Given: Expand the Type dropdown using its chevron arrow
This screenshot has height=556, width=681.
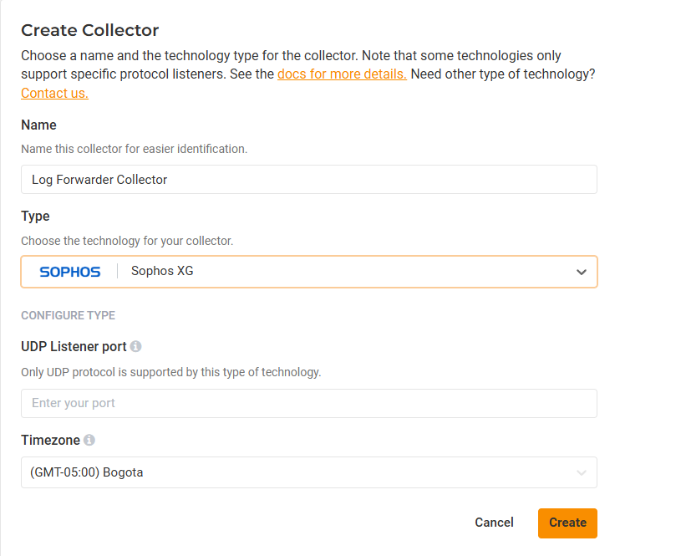Looking at the screenshot, I should (x=582, y=272).
